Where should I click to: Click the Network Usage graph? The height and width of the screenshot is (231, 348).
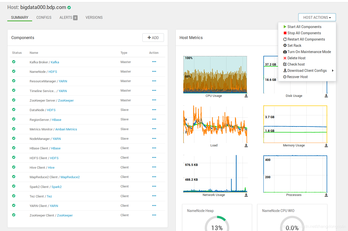coord(215,174)
